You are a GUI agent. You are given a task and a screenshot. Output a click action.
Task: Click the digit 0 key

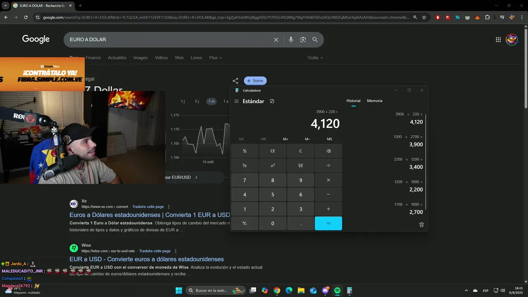[x=273, y=224]
